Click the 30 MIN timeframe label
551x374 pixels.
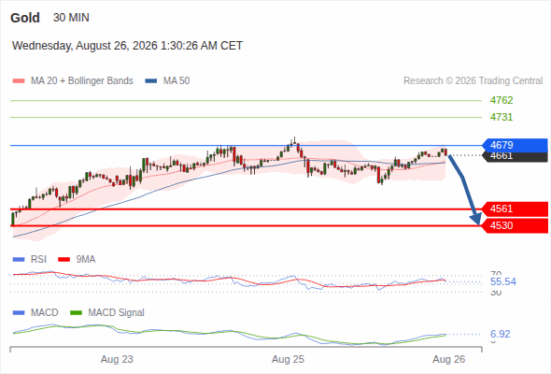click(x=71, y=18)
